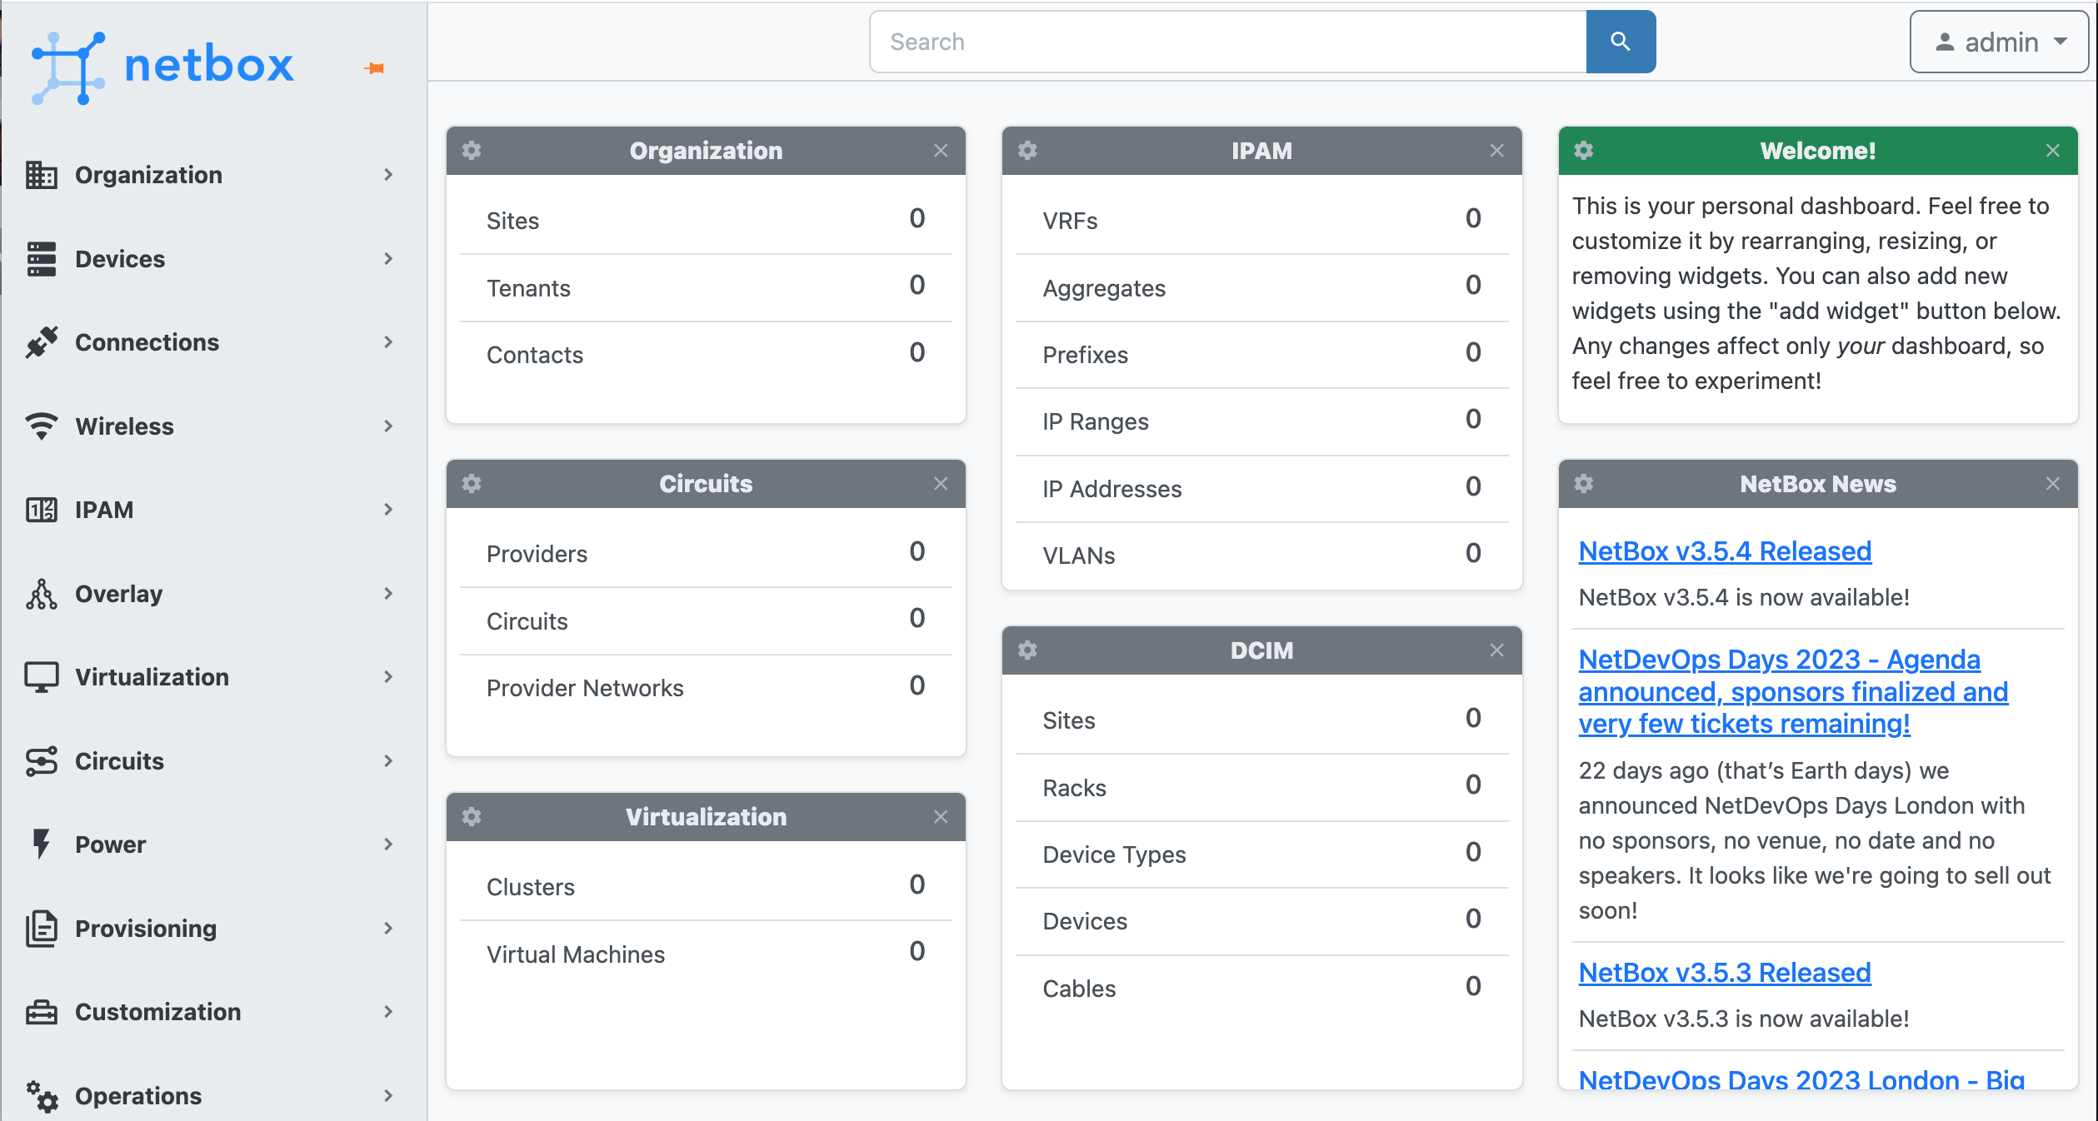The width and height of the screenshot is (2098, 1121).
Task: Click the search magnifier button
Action: pyautogui.click(x=1620, y=41)
